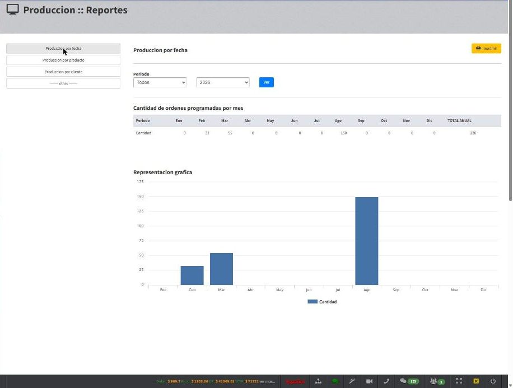Select 'Produccion por cliente' report menu item
Viewport: 513px width, 388px height.
pyautogui.click(x=63, y=72)
